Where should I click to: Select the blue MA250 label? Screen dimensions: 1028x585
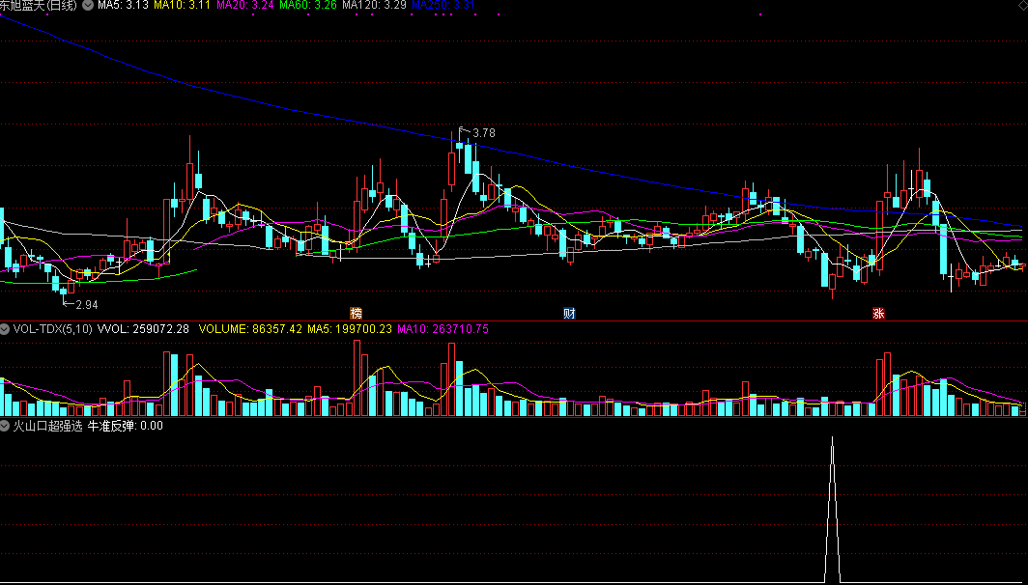(x=443, y=6)
